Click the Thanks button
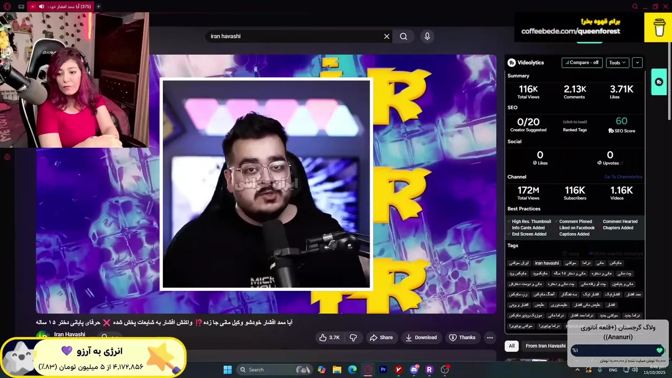Viewport: 672px width, 378px height. [462, 338]
